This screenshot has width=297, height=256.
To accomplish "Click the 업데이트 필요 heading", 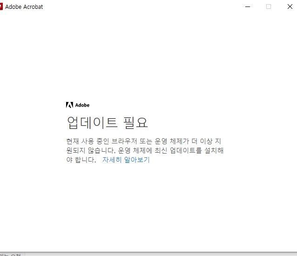I will pos(107,122).
